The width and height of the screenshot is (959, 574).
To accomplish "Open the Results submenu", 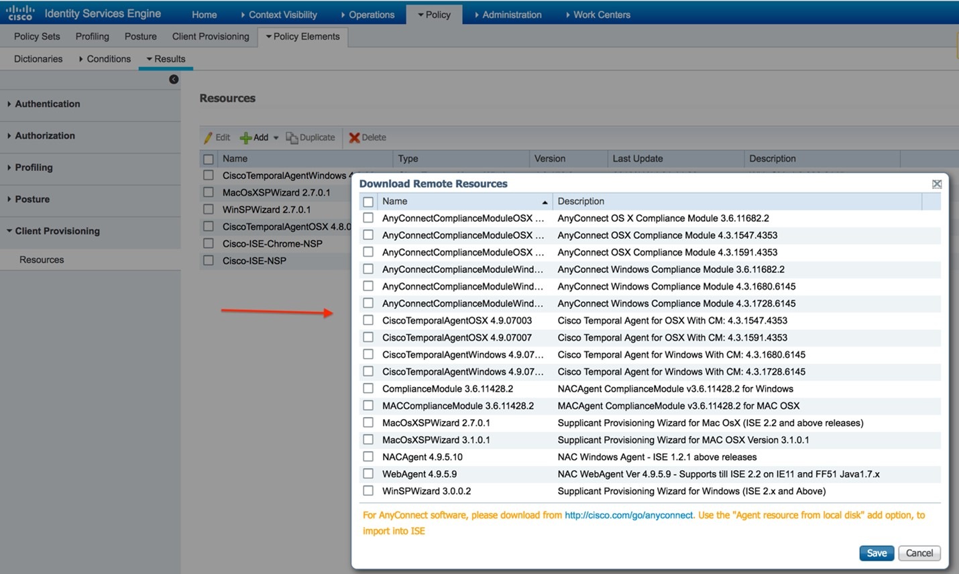I will (x=166, y=59).
